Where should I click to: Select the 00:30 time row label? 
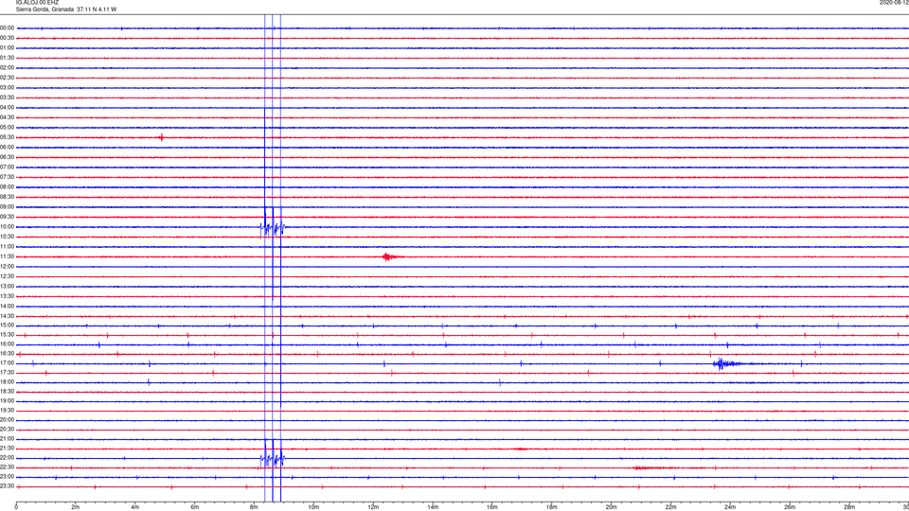[x=7, y=38]
